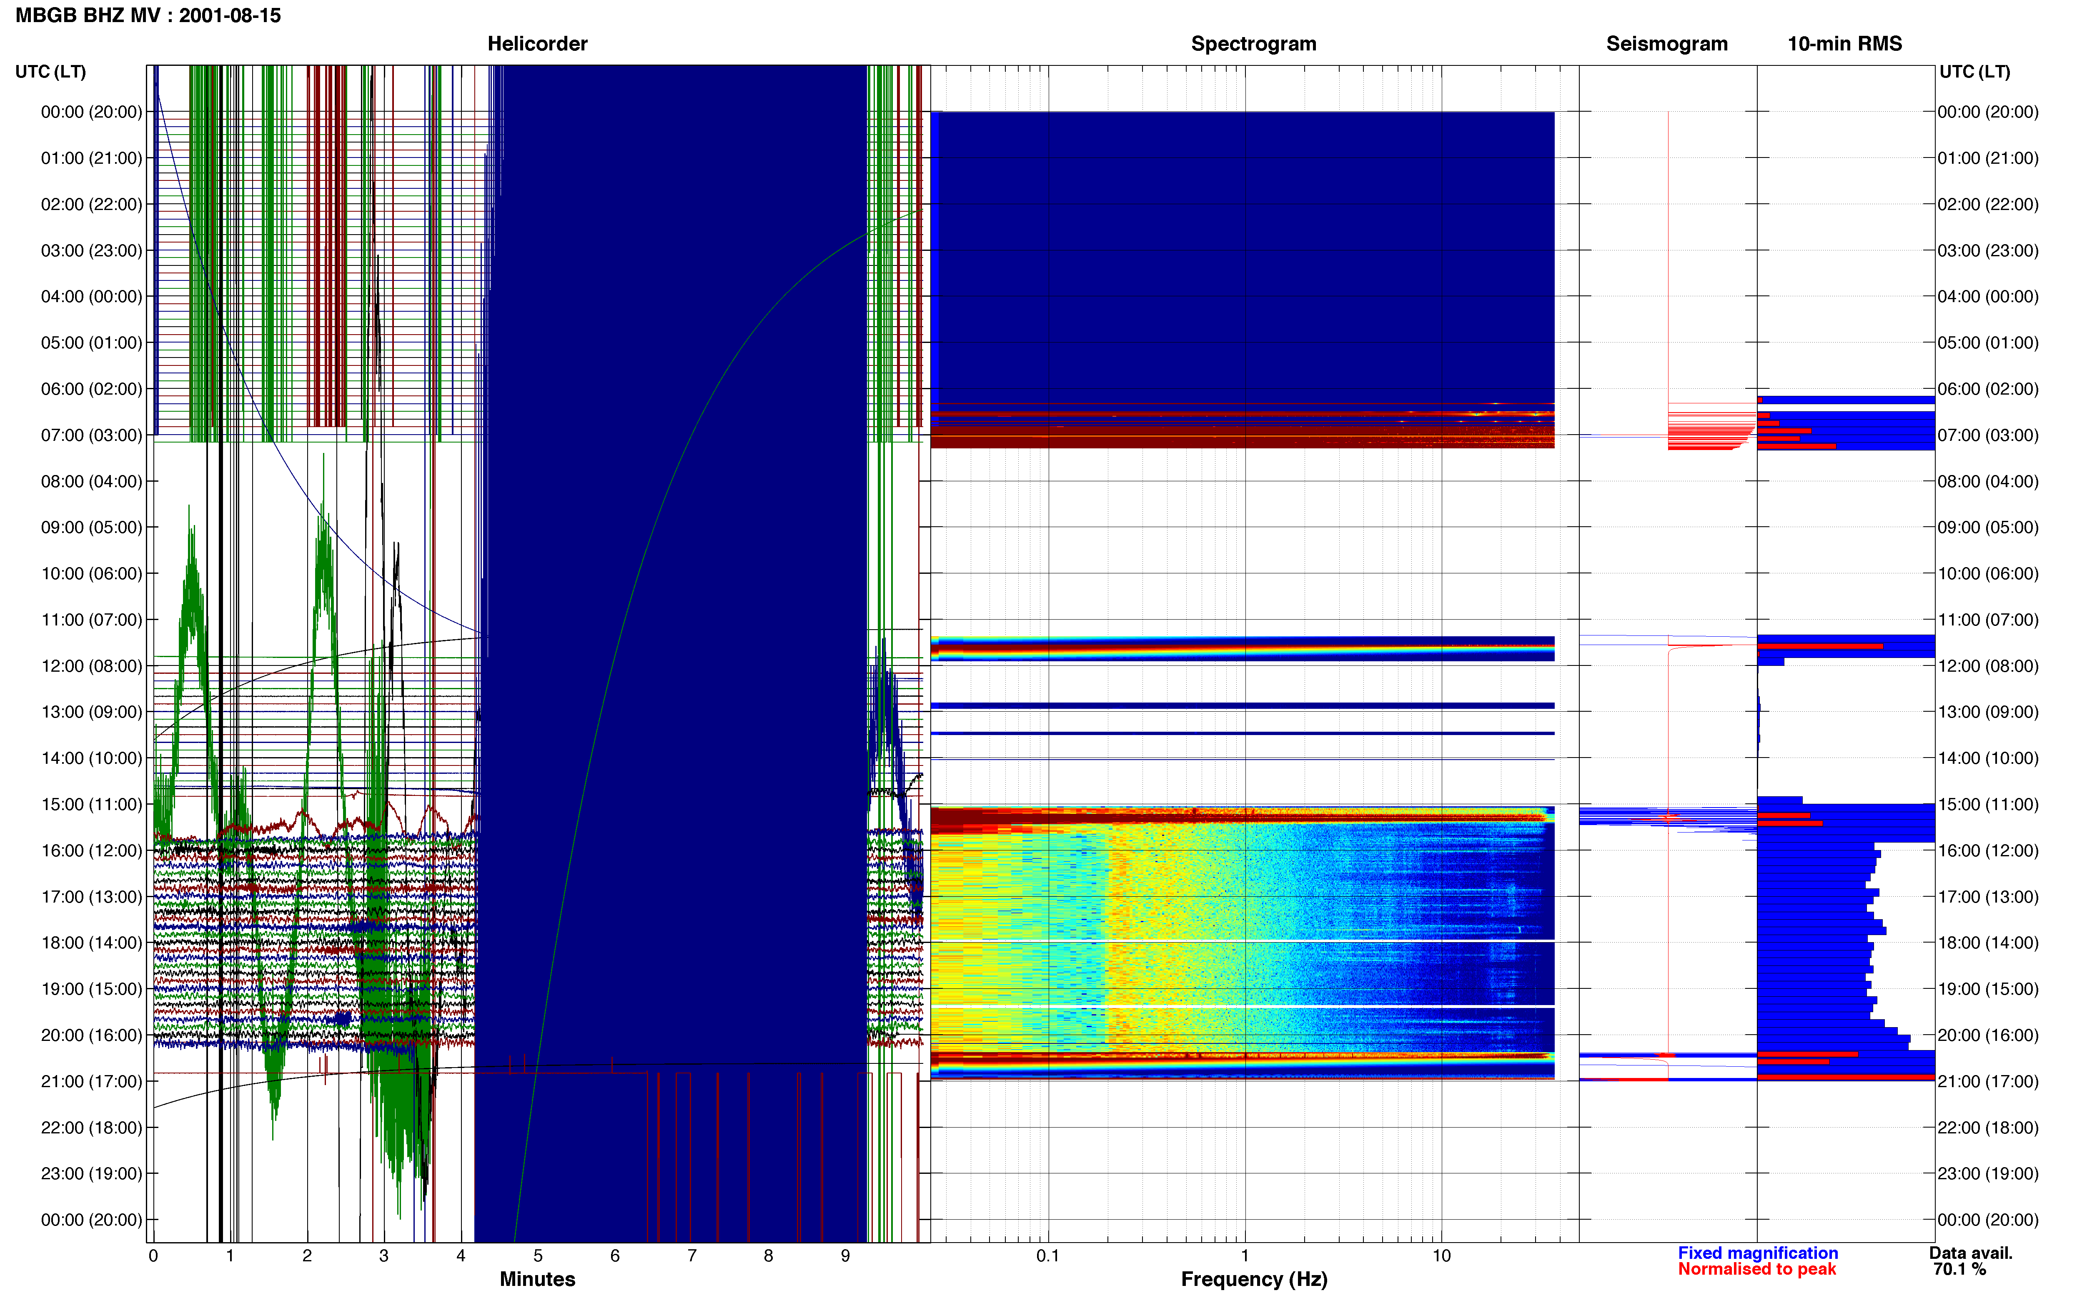Select right-axis time label 04:00 (00:00)
2092x1308 pixels.
coord(1988,297)
